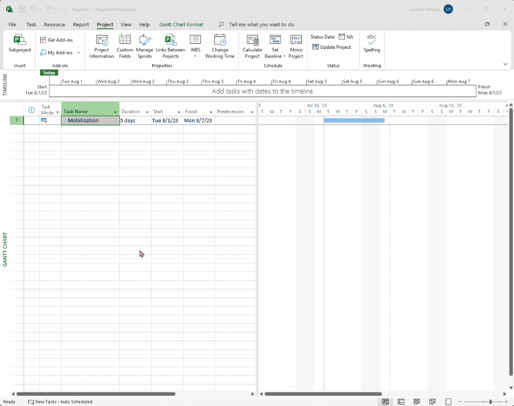Switch to Task Usage view from status bar

click(400, 401)
